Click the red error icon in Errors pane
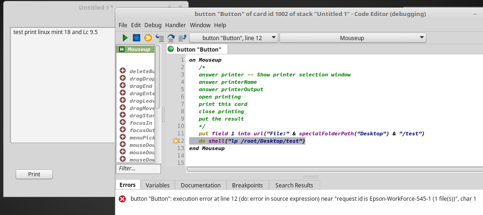Image resolution: width=483 pixels, height=215 pixels. click(122, 199)
